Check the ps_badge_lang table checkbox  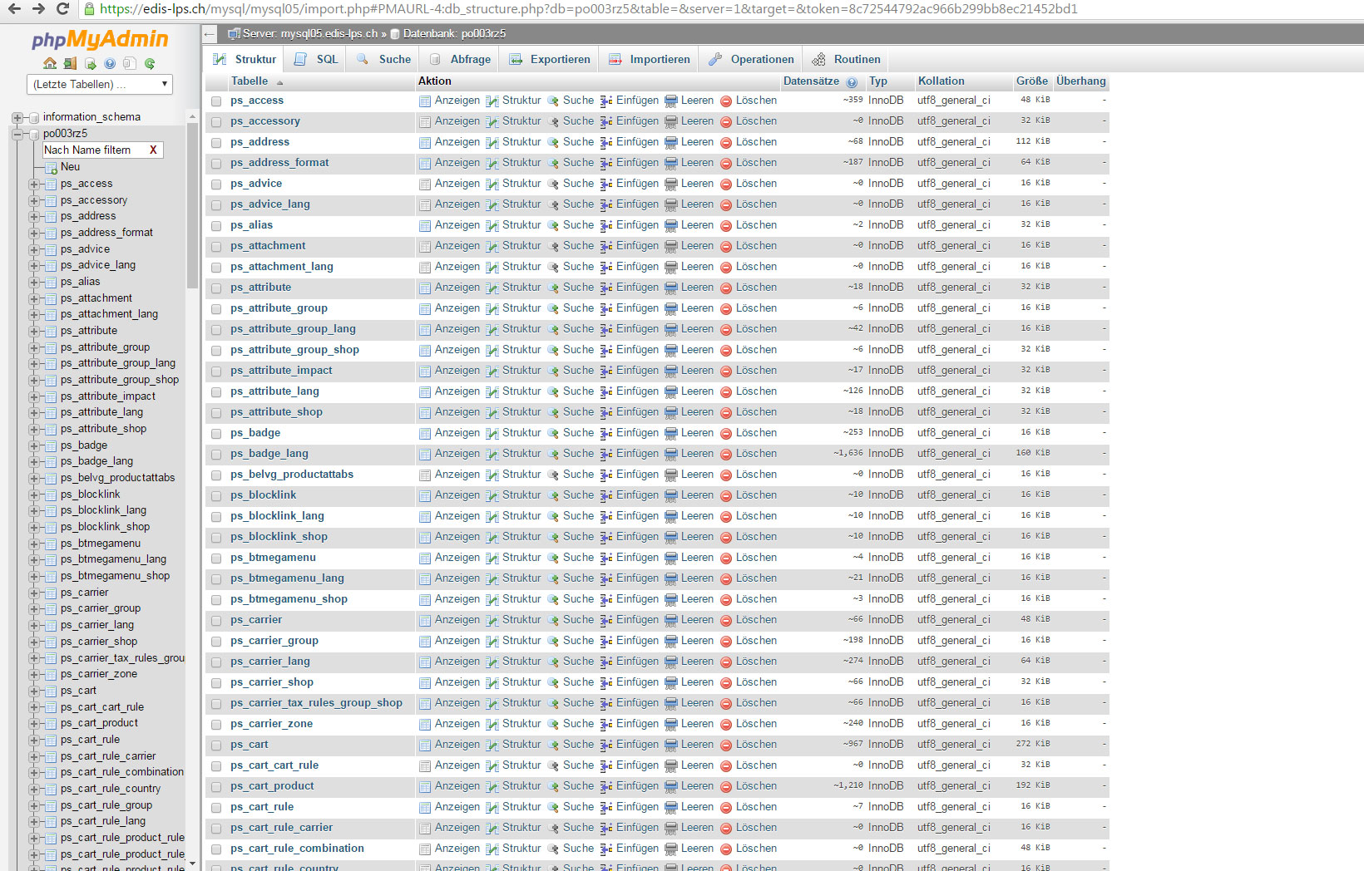(216, 454)
